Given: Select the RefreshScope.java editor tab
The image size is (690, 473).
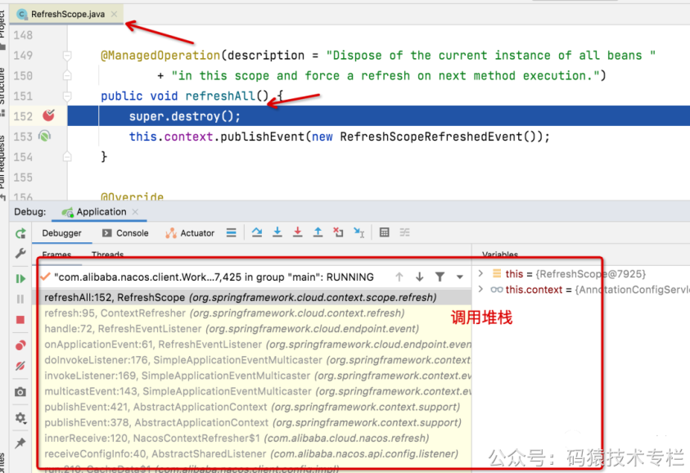Looking at the screenshot, I should [x=67, y=14].
